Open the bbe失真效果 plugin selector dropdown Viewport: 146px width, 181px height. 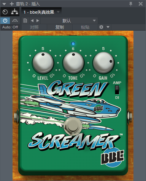pos(41,12)
